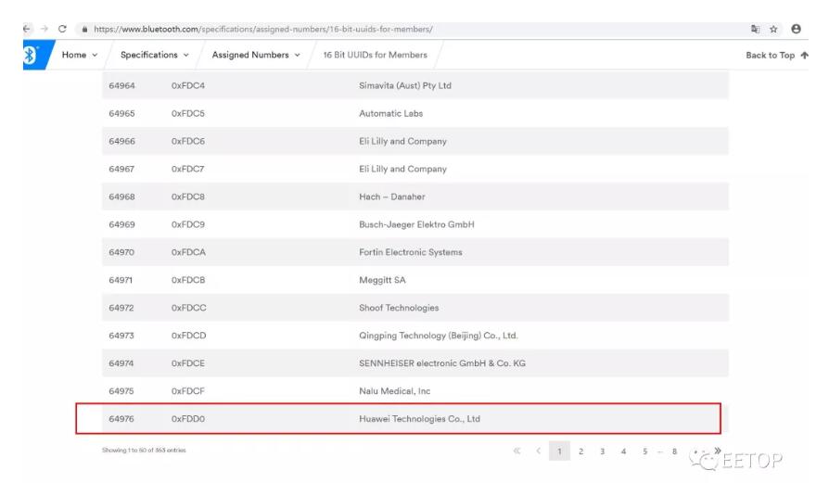The width and height of the screenshot is (816, 483).
Task: Click the browser forward arrow
Action: [45, 29]
